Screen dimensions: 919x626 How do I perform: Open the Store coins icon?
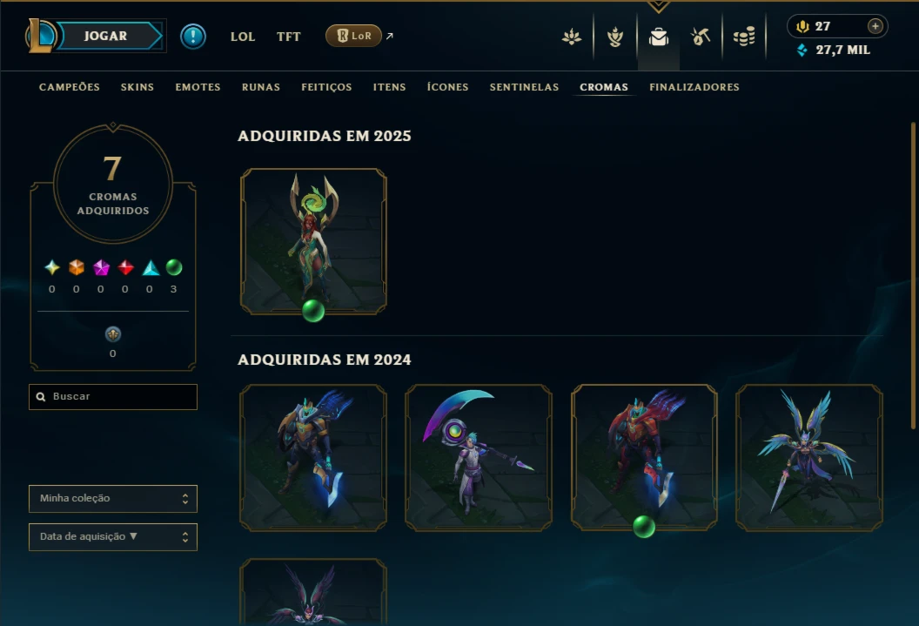[744, 37]
